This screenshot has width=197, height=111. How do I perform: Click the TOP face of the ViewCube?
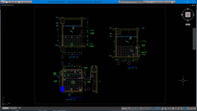(x=188, y=14)
